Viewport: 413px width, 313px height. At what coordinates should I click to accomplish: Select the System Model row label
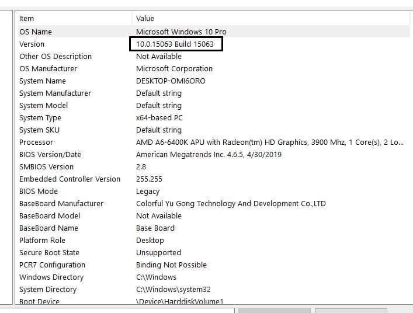pyautogui.click(x=43, y=106)
